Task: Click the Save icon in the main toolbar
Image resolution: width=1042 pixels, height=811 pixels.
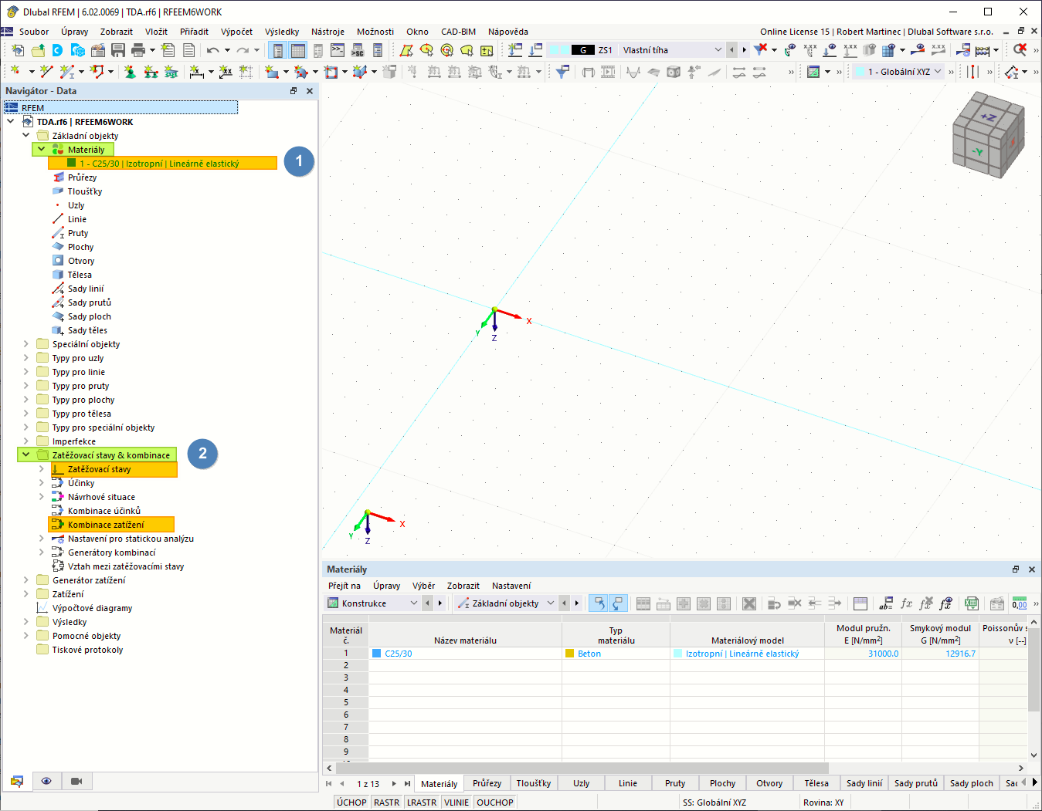Action: click(x=118, y=49)
